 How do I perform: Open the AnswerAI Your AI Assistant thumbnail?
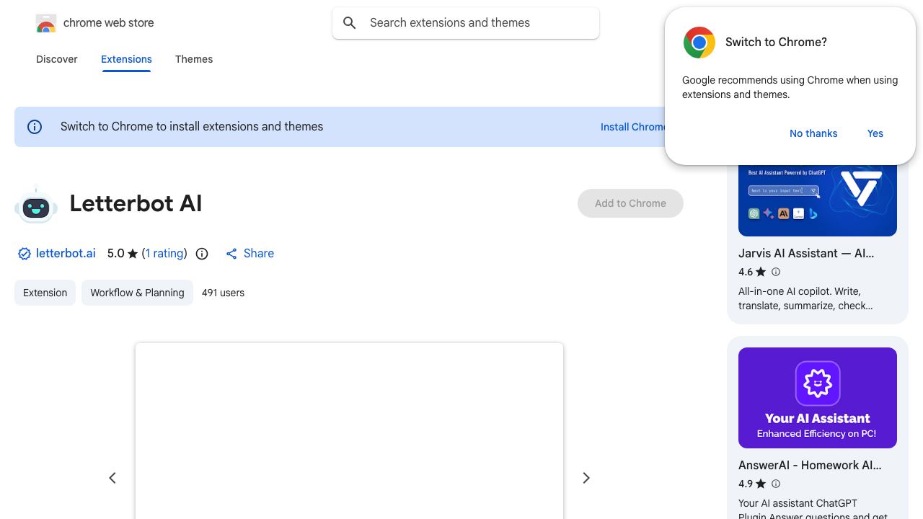[x=818, y=398]
